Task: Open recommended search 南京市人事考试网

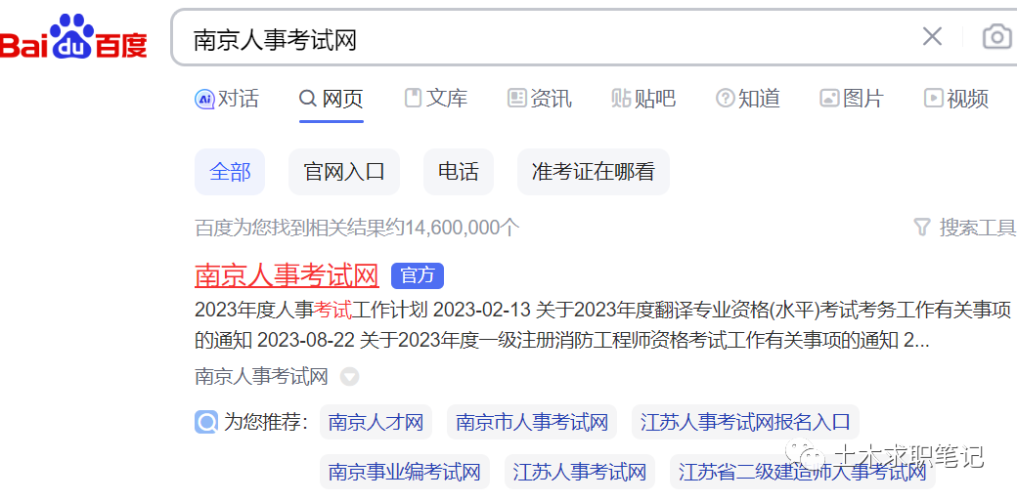Action: 532,423
